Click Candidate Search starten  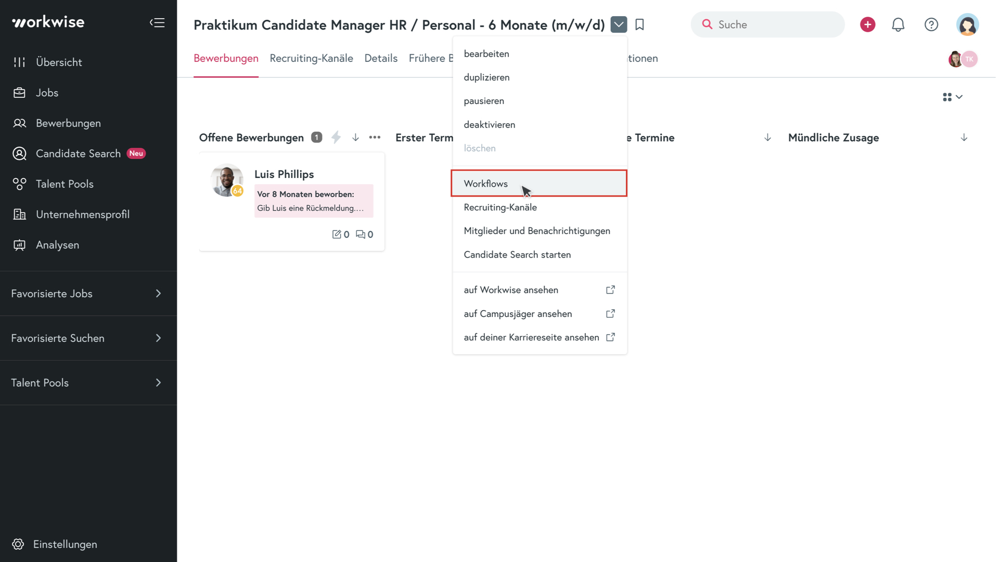coord(517,254)
